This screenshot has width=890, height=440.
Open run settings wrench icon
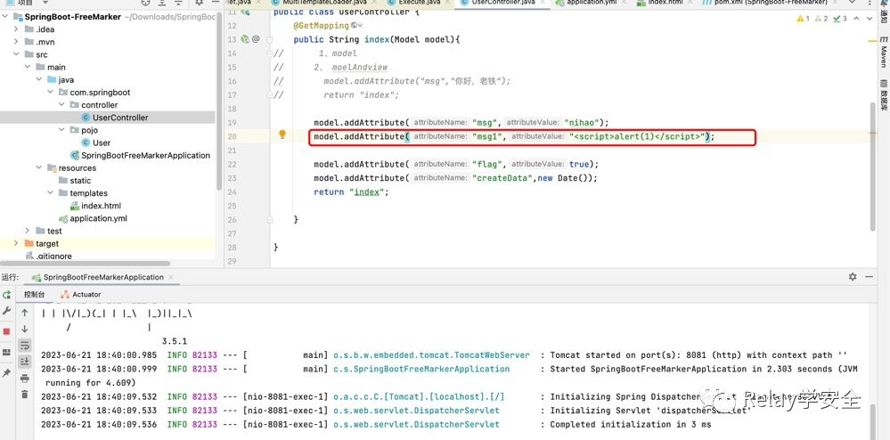point(7,311)
